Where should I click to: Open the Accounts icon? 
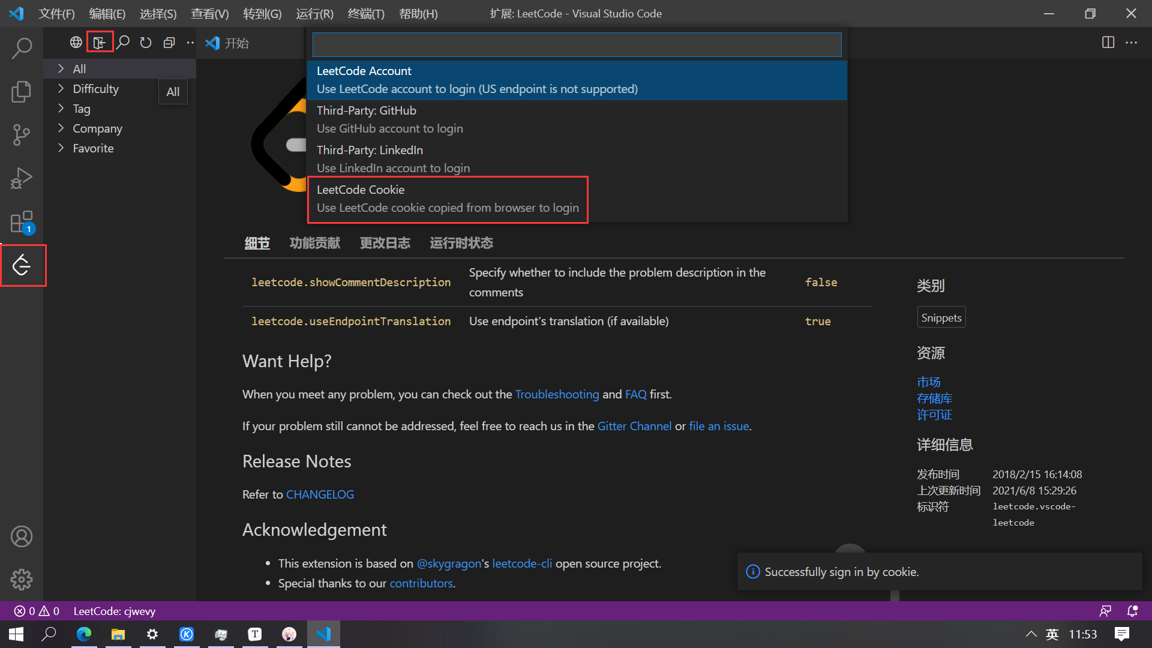point(22,536)
